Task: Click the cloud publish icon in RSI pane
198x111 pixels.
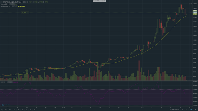Action: [x=3, y=105]
